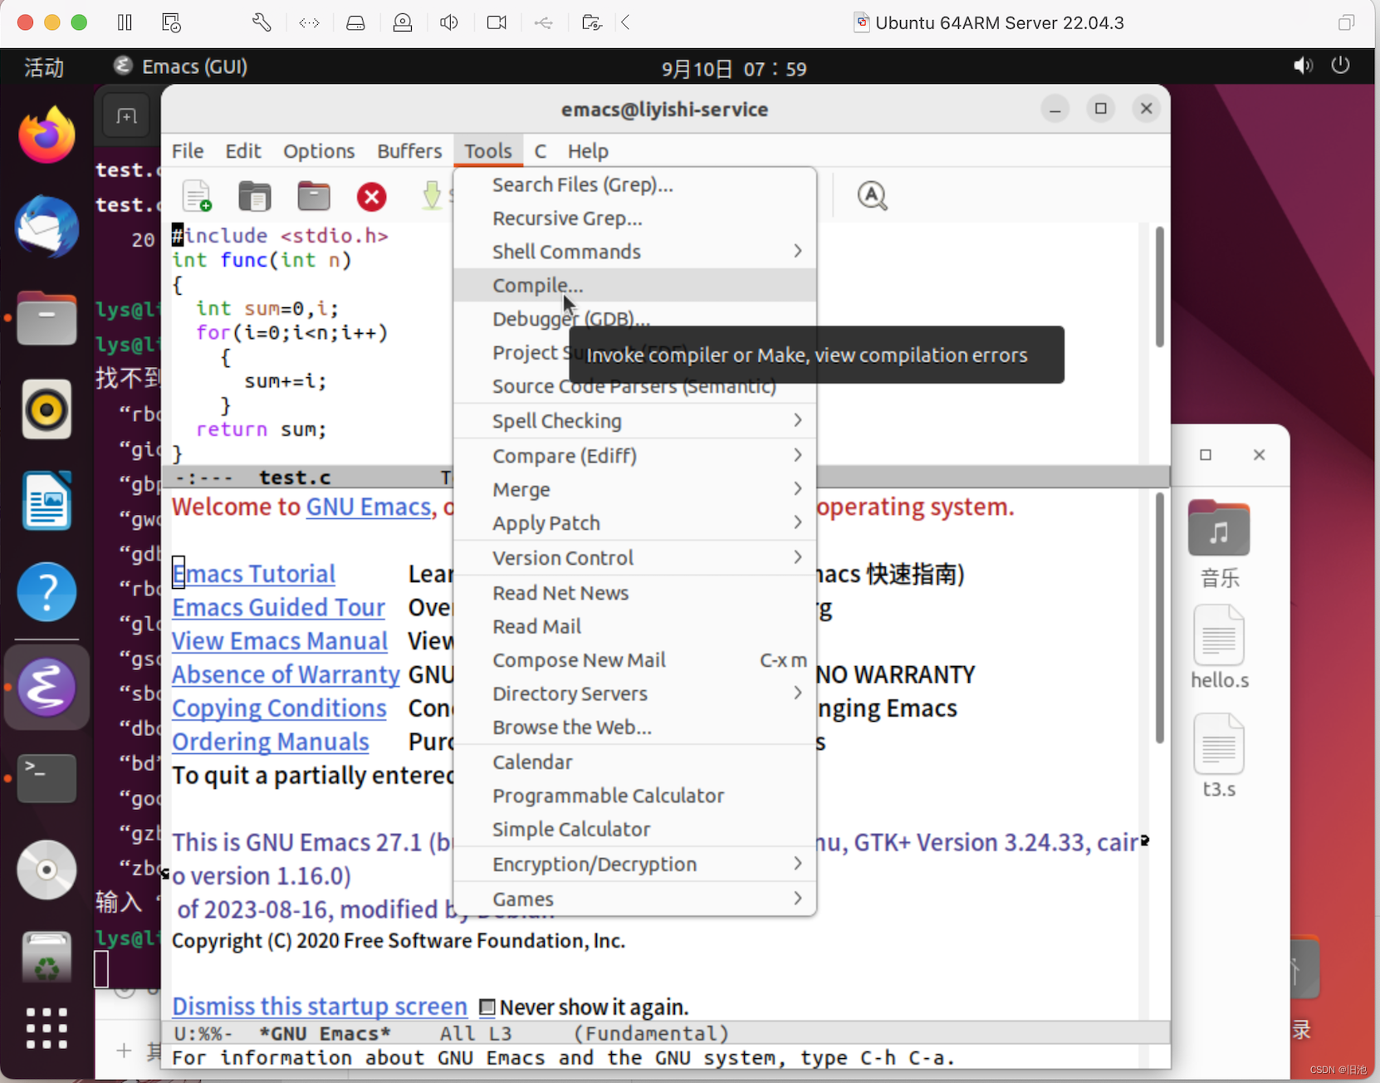
Task: Open the power menu icon
Action: click(x=1340, y=66)
